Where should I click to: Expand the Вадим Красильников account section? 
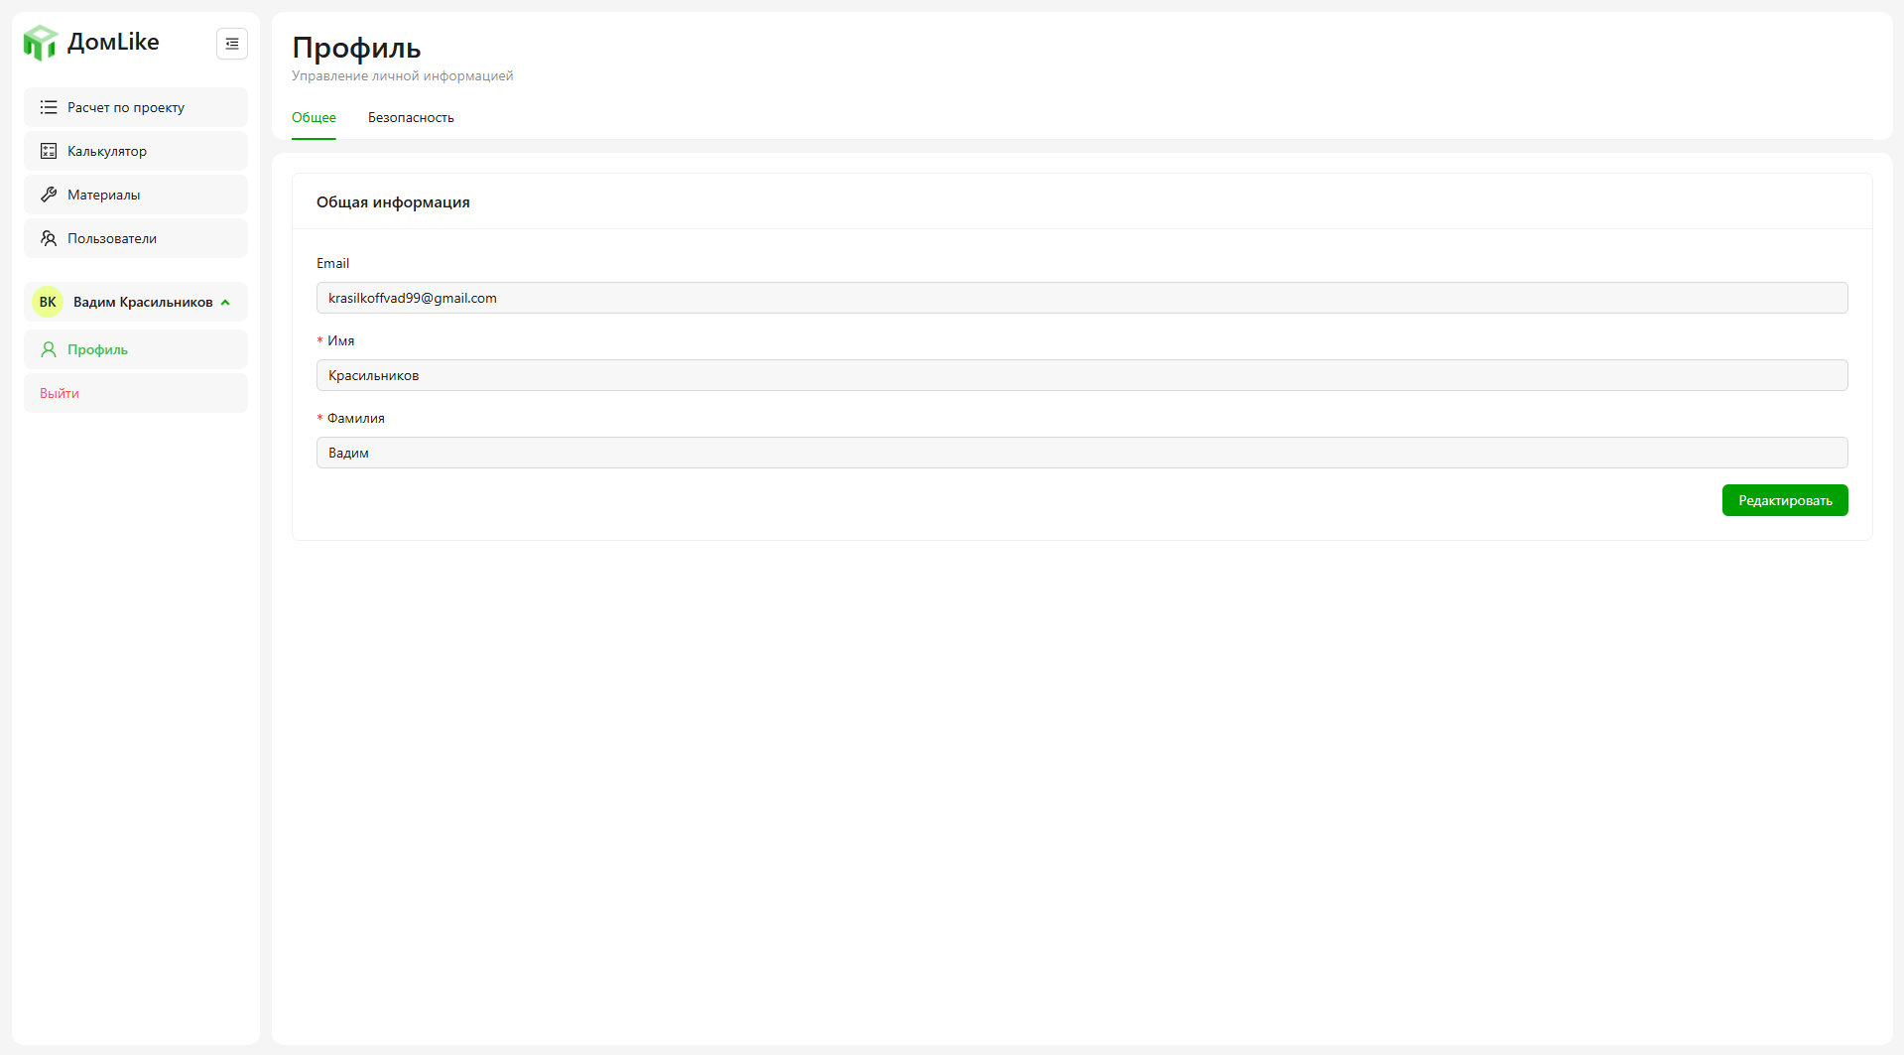pos(143,302)
